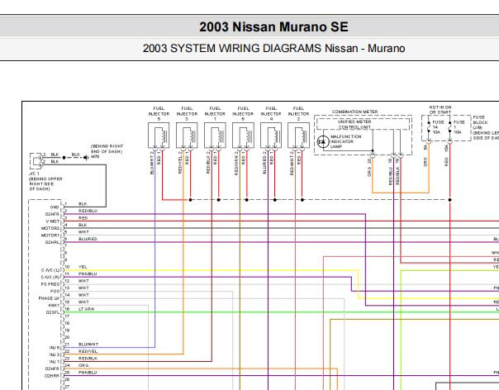This screenshot has height=390, width=499.
Task: Click the Fuel Injector 1 coil symbol
Action: (215, 136)
